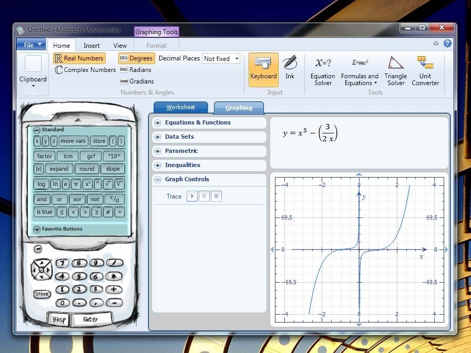Screen dimensions: 471x353
Task: Click the x squared key
Action: (x=87, y=184)
